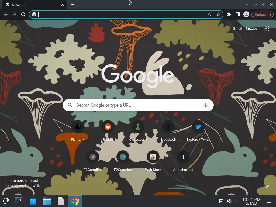
Task: Open the Web Store shortcut
Action: [x=153, y=161]
